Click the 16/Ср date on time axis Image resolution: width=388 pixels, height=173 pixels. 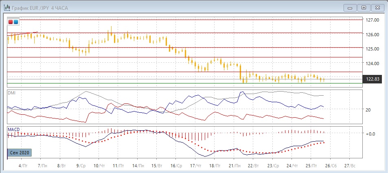176,166
